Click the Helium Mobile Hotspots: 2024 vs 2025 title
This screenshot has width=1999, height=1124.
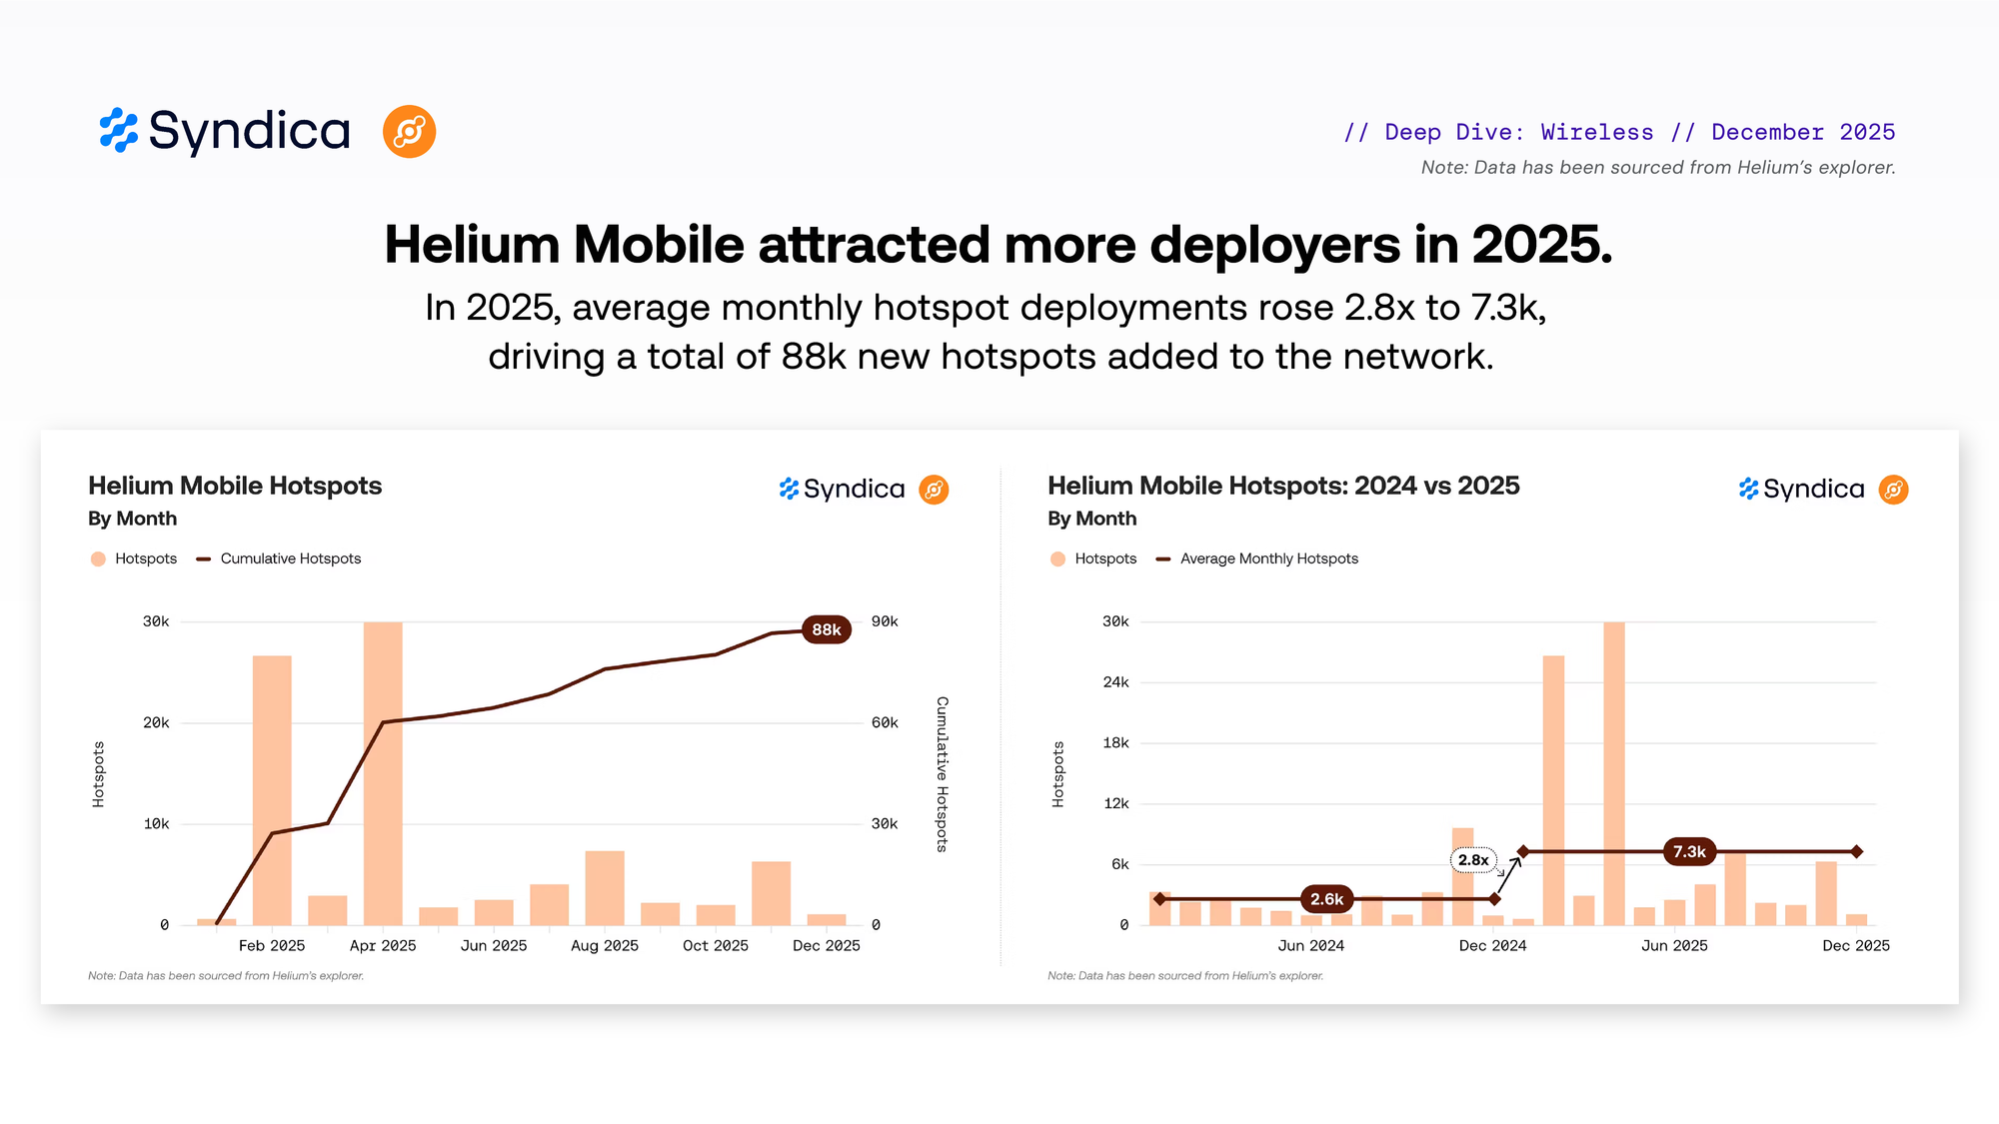click(1283, 486)
